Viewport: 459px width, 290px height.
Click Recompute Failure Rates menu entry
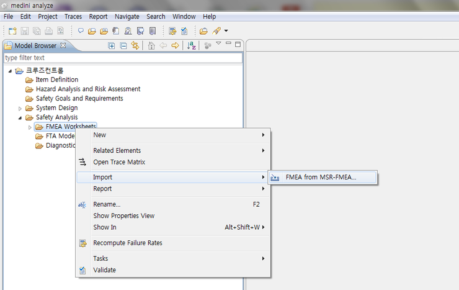point(127,243)
